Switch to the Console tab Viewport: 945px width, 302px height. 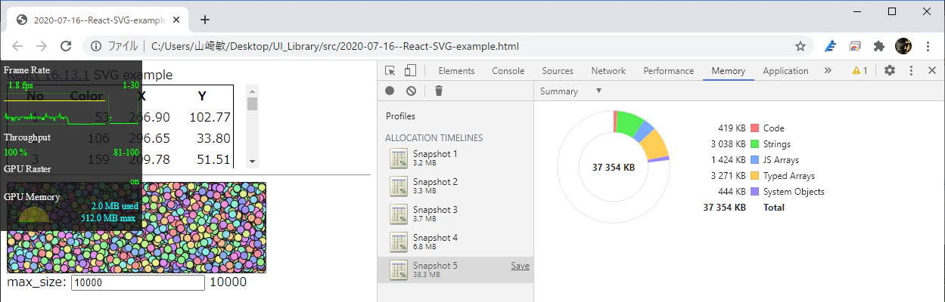tap(508, 71)
